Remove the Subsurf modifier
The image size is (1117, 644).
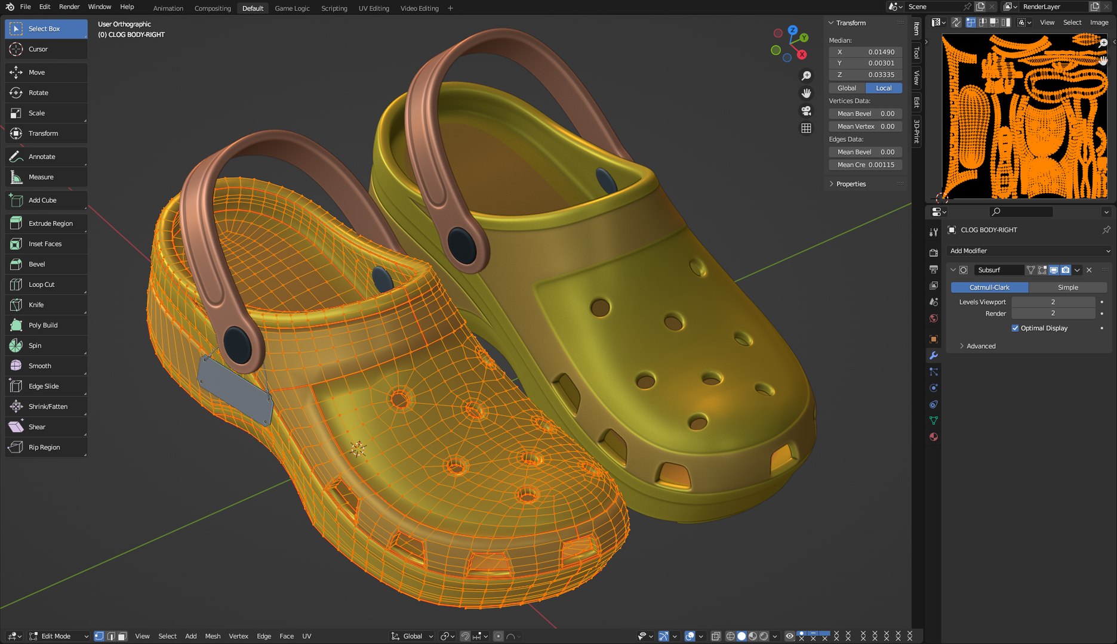pyautogui.click(x=1089, y=270)
